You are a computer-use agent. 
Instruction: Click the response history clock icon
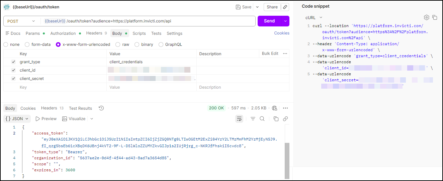click(101, 108)
